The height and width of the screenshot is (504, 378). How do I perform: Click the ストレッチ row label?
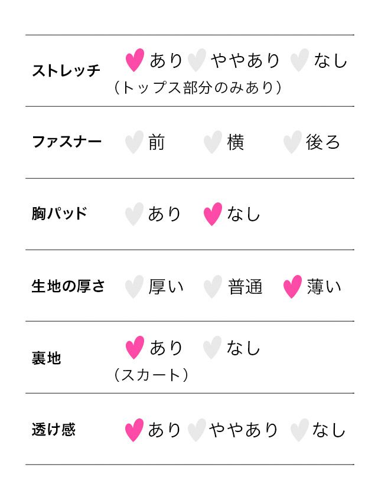tap(66, 71)
